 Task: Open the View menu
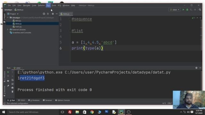point(19,5)
